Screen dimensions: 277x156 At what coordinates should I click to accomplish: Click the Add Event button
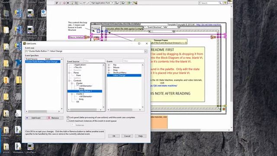(35, 118)
